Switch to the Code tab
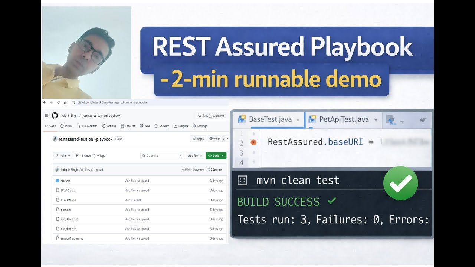This screenshot has height=267, width=475. click(x=50, y=126)
